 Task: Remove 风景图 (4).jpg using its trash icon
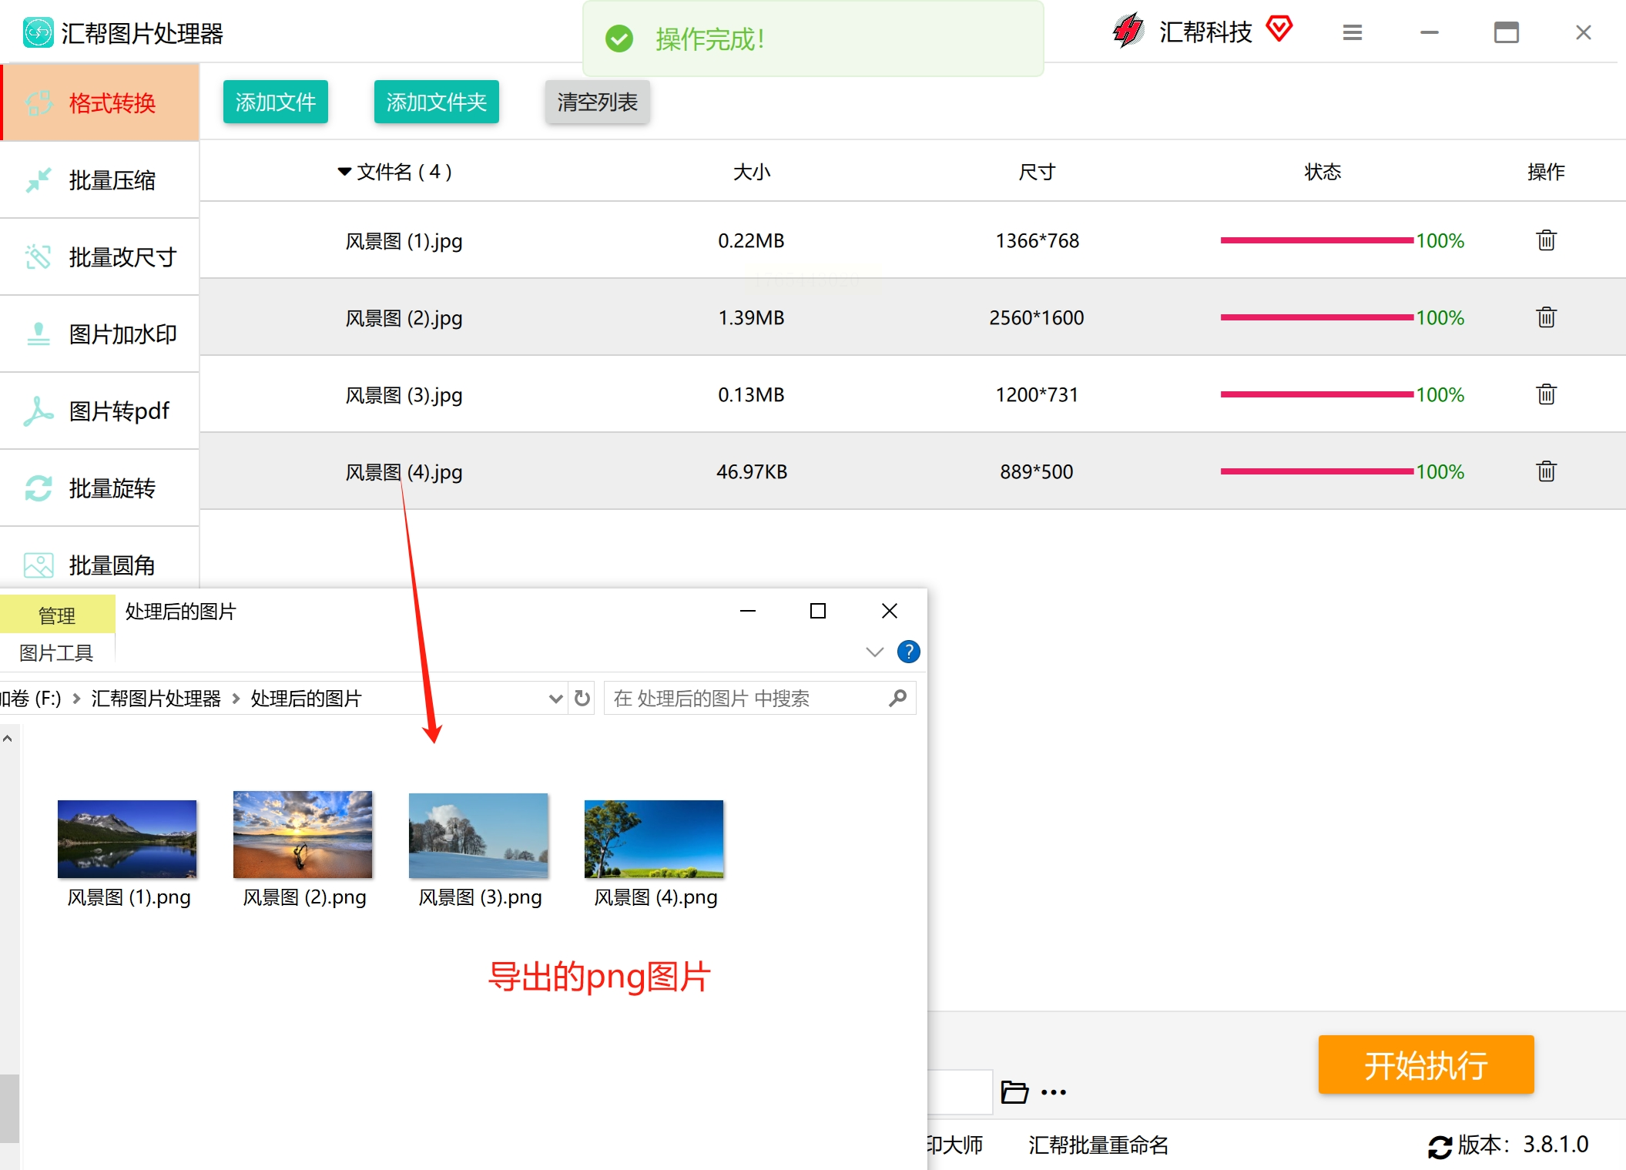pos(1546,471)
